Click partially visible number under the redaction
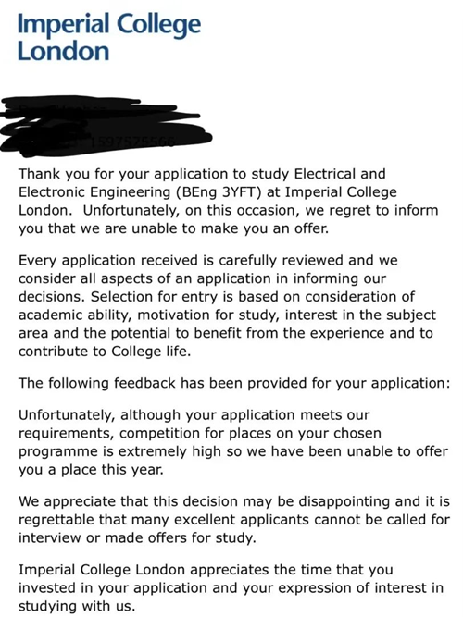The width and height of the screenshot is (463, 617). [x=132, y=142]
